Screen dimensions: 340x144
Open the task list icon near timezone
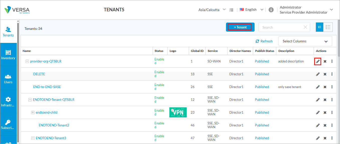(x=232, y=10)
